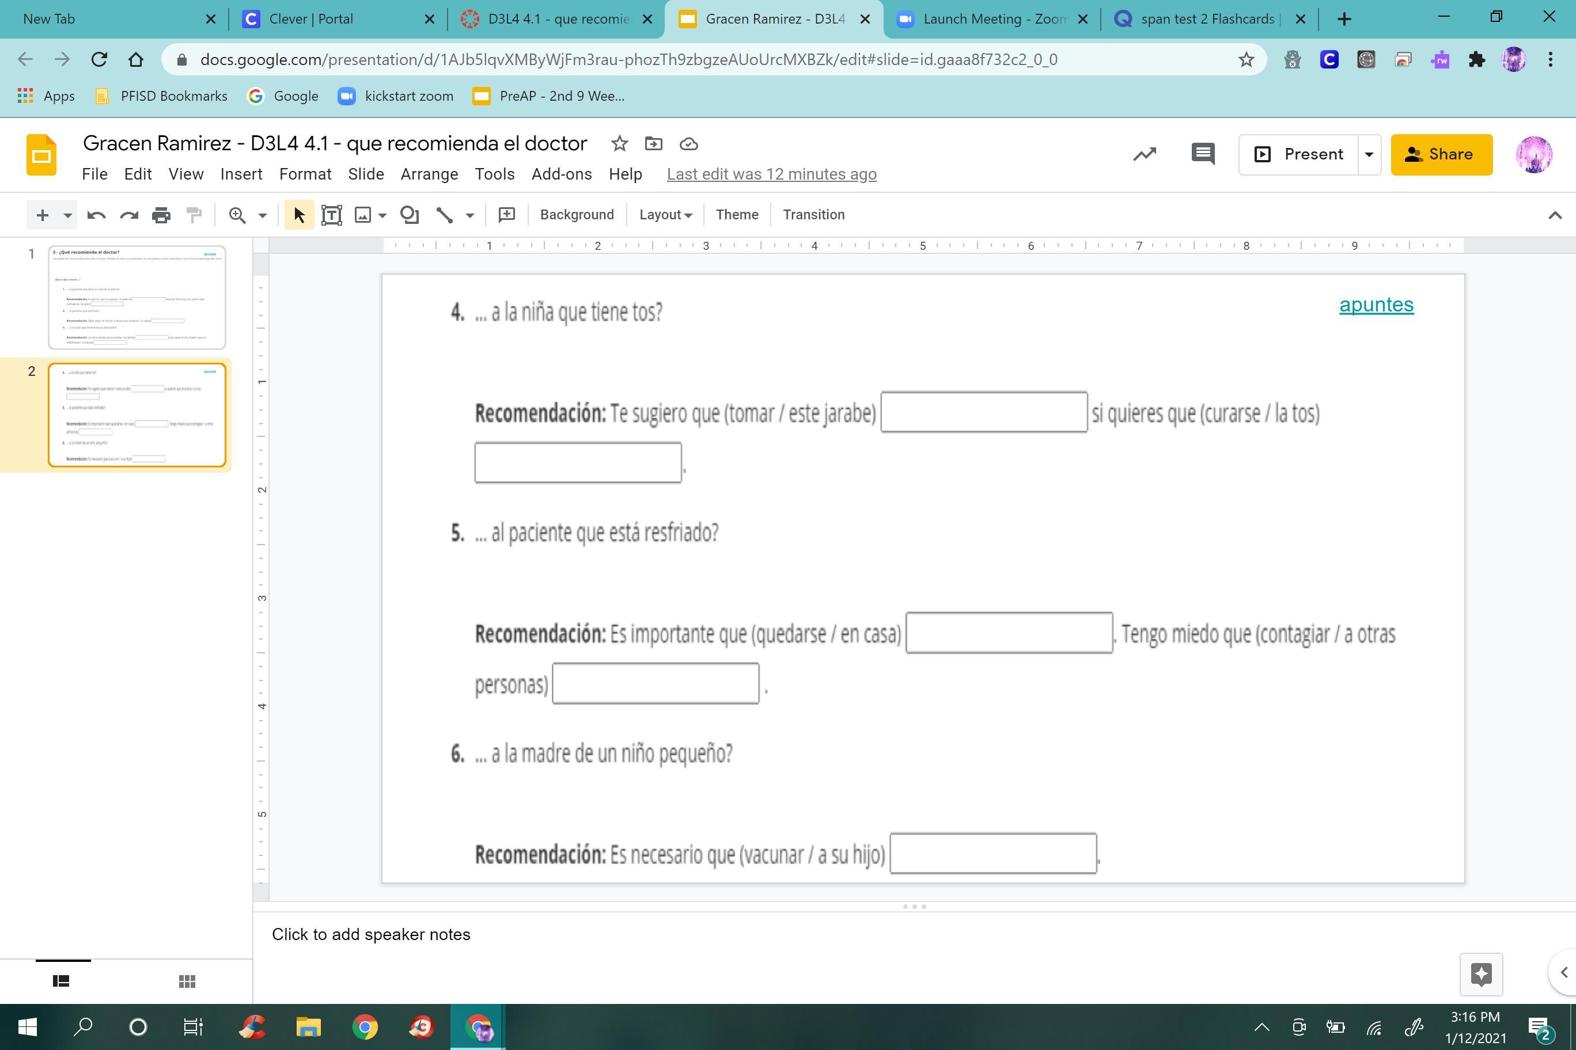
Task: Hide the menus with up chevron
Action: (x=1555, y=215)
